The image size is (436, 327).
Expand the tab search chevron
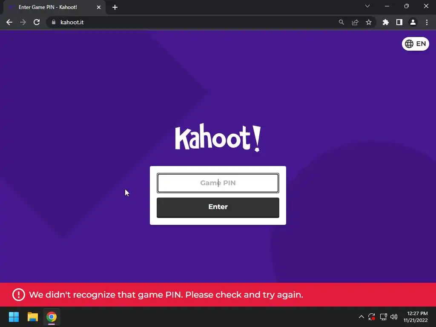(367, 6)
